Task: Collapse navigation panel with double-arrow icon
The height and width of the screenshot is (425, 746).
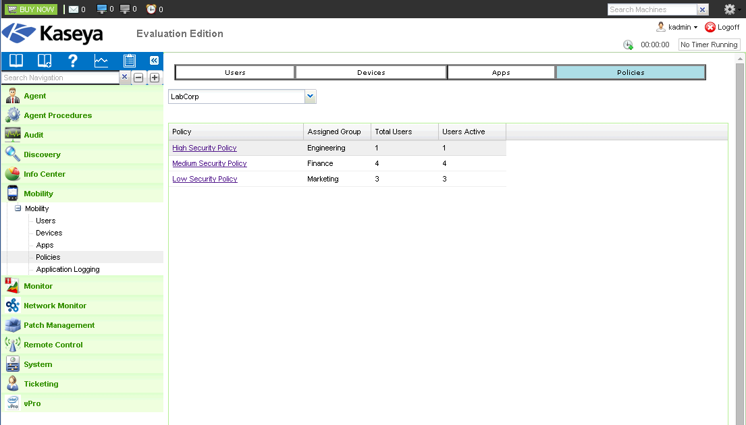Action: point(154,60)
